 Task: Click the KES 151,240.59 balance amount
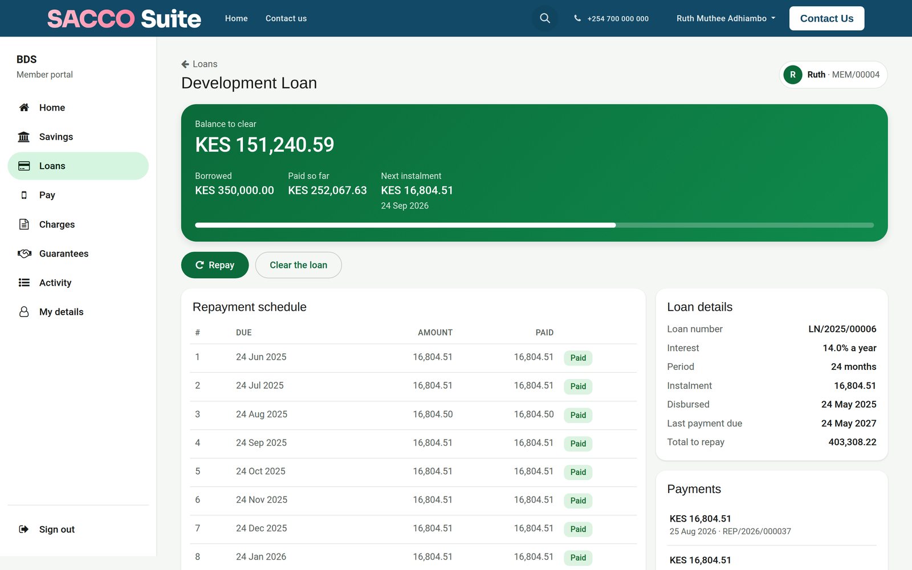[264, 145]
